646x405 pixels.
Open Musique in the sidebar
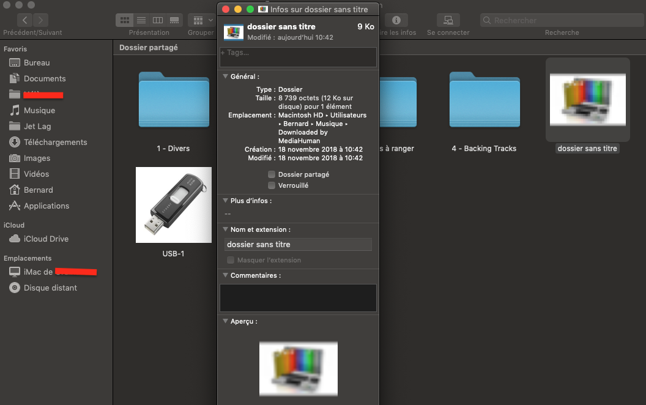(32, 110)
